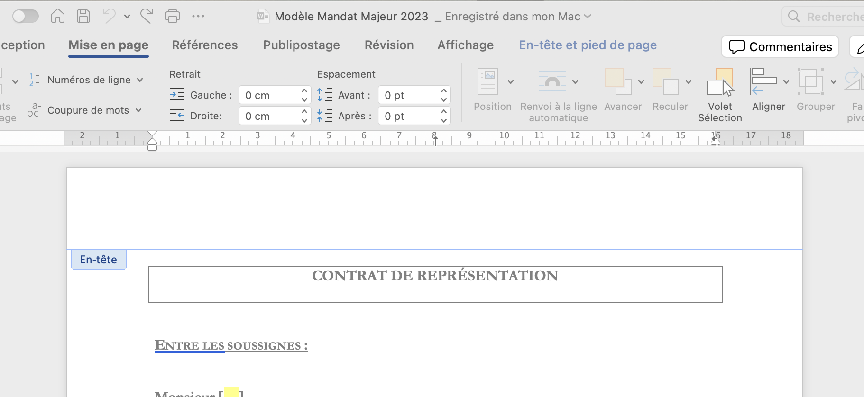
Task: Click the Avancer bring forward icon
Action: click(x=618, y=81)
